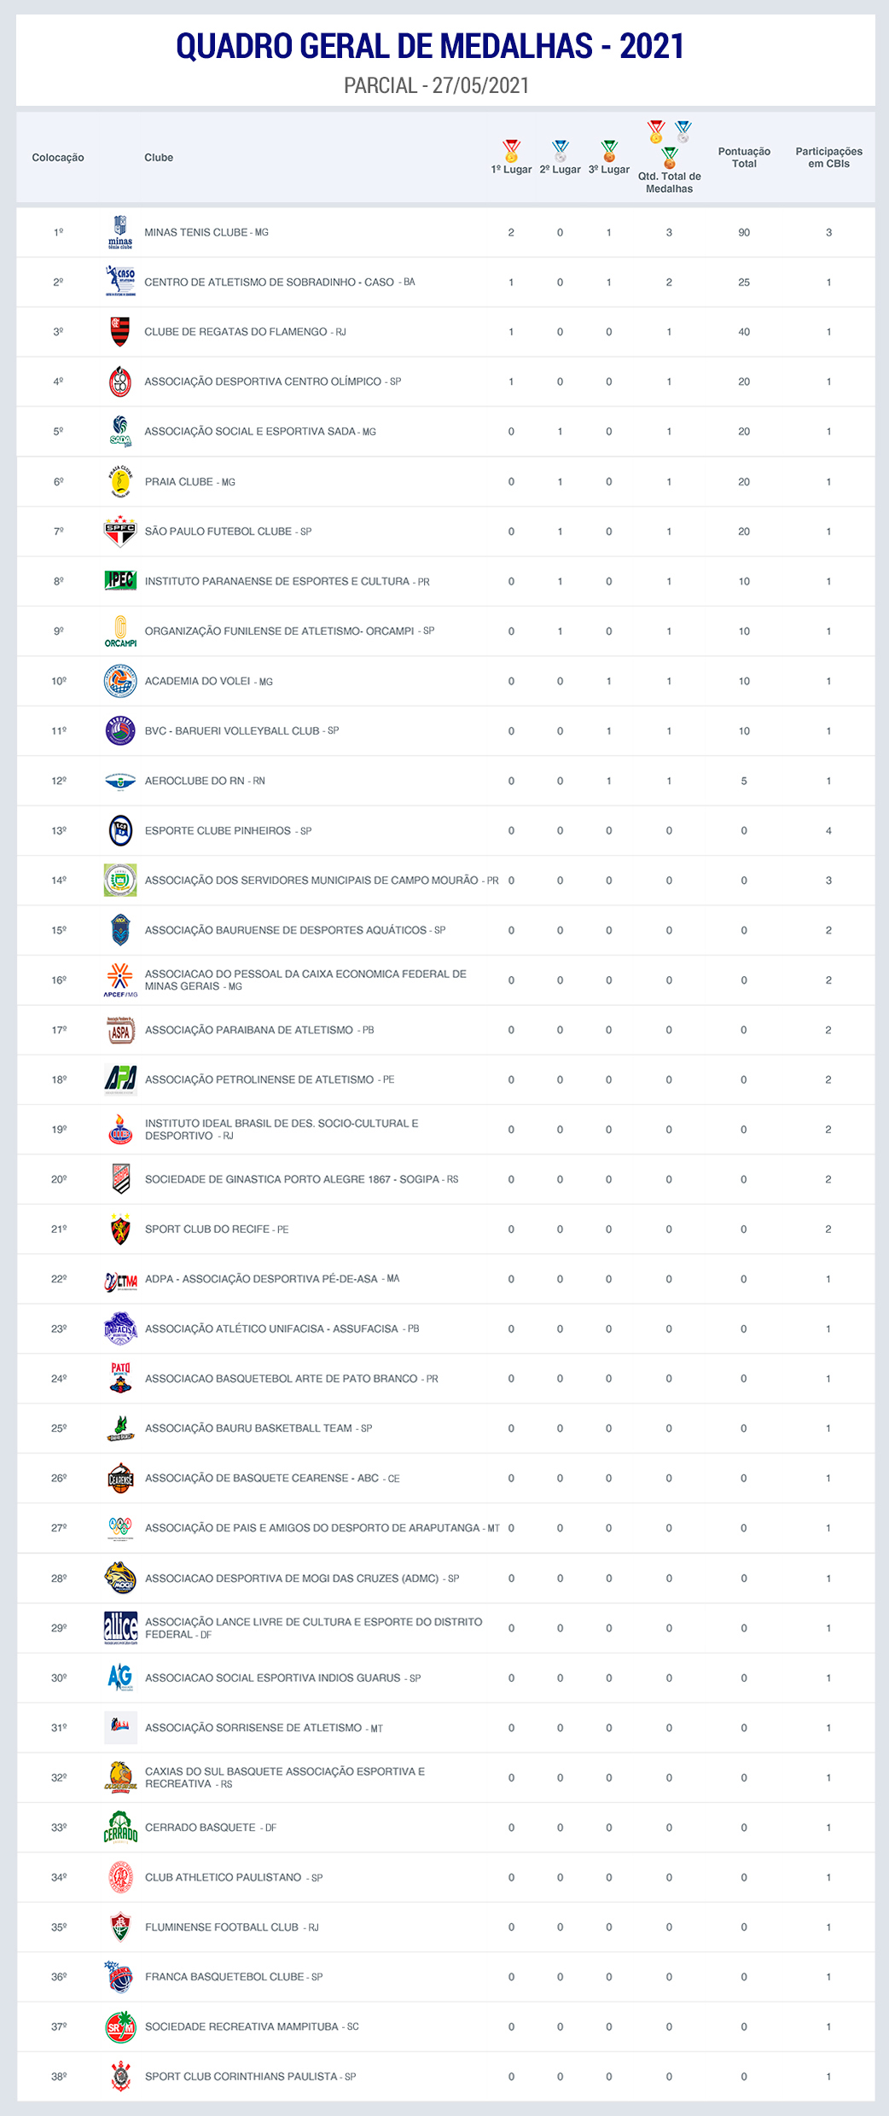Click the São Paulo Futebol Clube crest

120,531
